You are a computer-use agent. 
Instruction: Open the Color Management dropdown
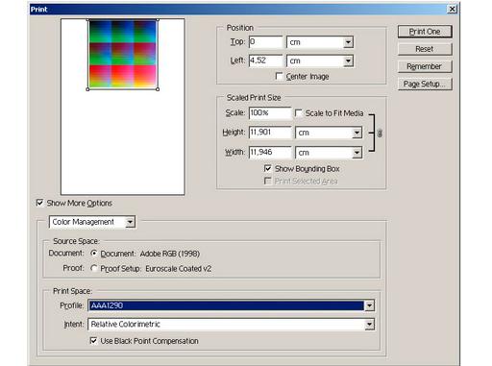pos(92,222)
